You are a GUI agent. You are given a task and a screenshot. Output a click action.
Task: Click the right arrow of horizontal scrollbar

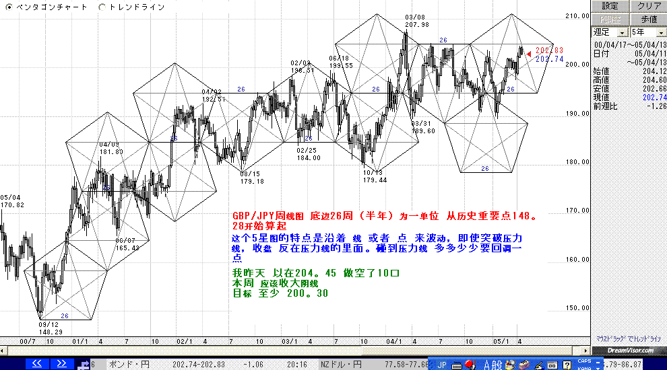click(585, 350)
